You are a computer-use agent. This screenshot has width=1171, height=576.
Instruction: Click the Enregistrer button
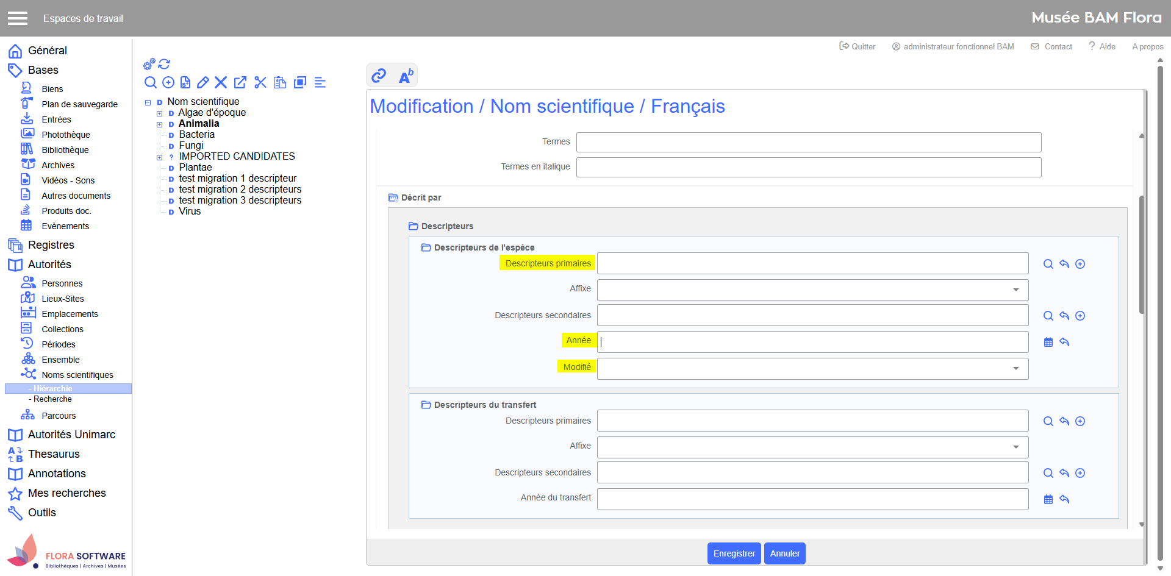pos(734,553)
